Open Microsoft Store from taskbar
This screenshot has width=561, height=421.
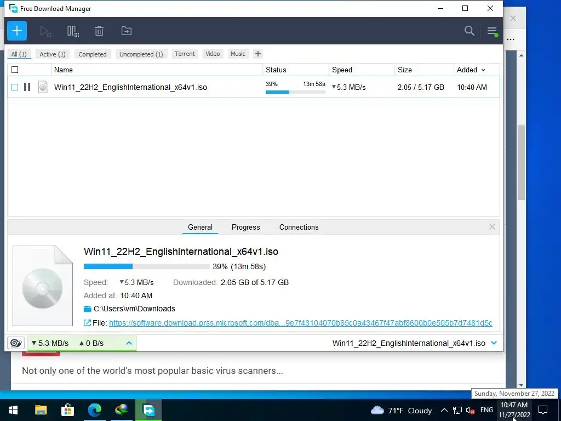(x=67, y=410)
